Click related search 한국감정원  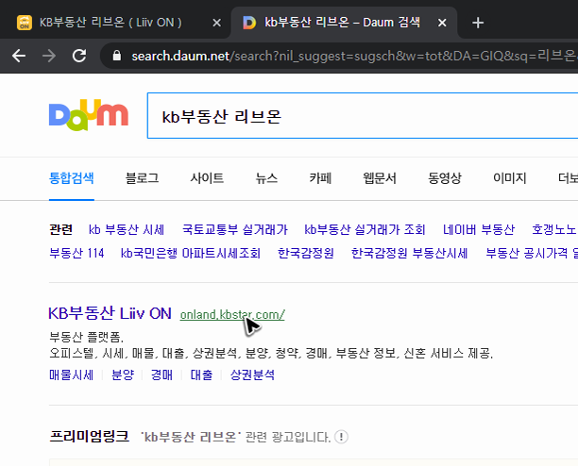306,253
